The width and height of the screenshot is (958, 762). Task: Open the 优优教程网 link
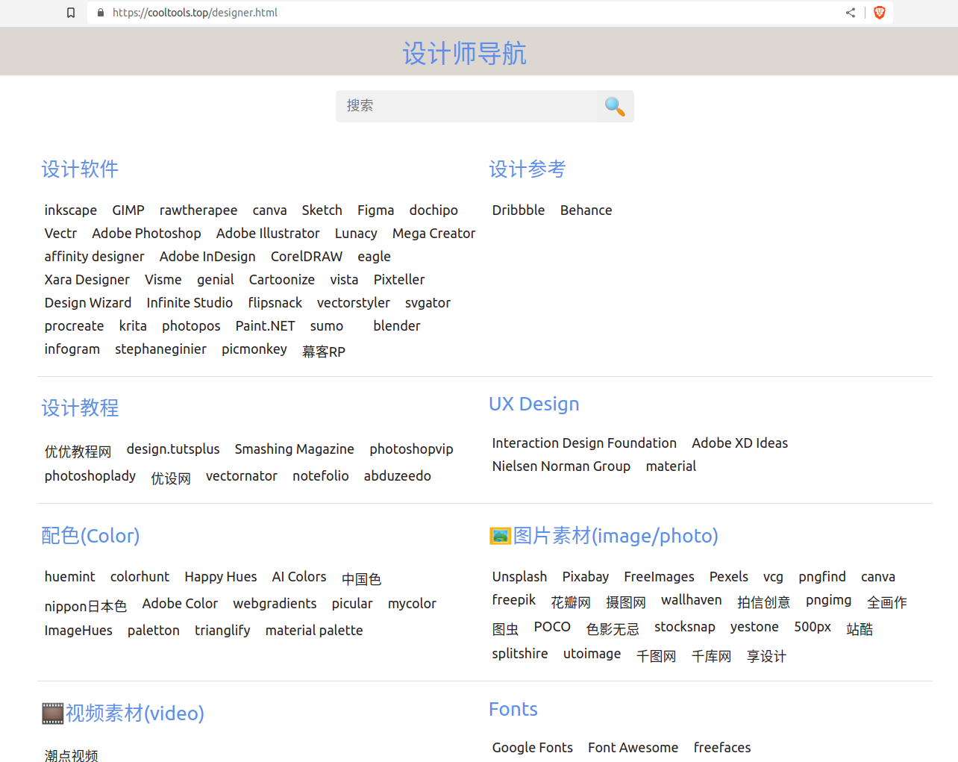point(78,452)
